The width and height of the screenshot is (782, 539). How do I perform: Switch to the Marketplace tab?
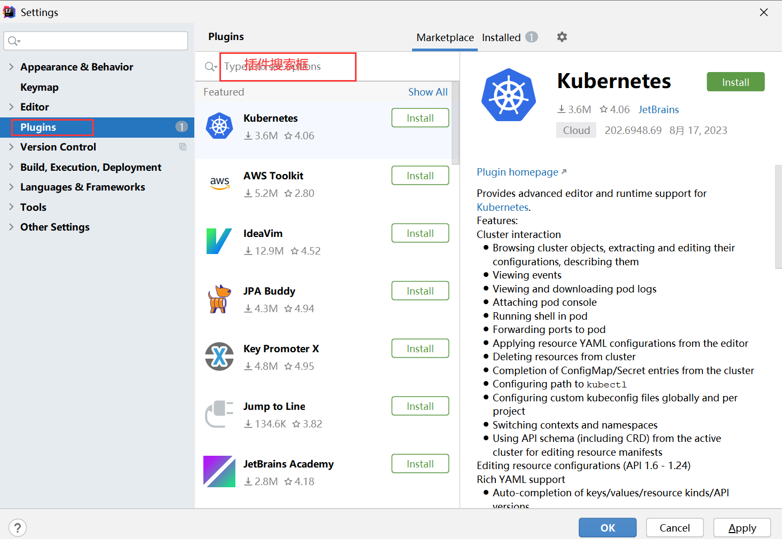click(x=445, y=37)
